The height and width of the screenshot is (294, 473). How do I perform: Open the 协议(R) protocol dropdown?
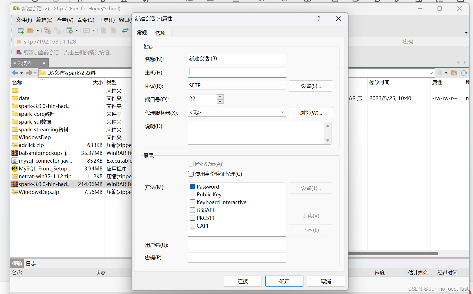coord(282,85)
